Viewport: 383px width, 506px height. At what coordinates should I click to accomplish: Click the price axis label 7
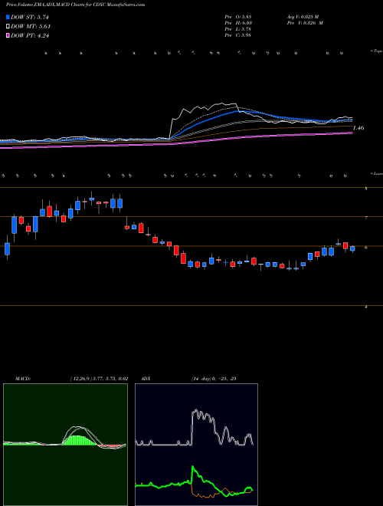pyautogui.click(x=366, y=219)
